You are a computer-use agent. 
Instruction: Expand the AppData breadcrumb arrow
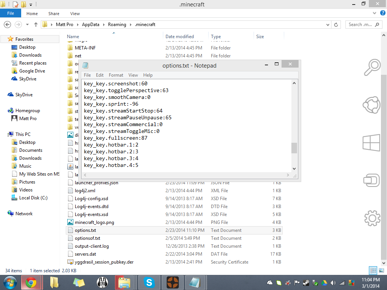(x=104, y=25)
